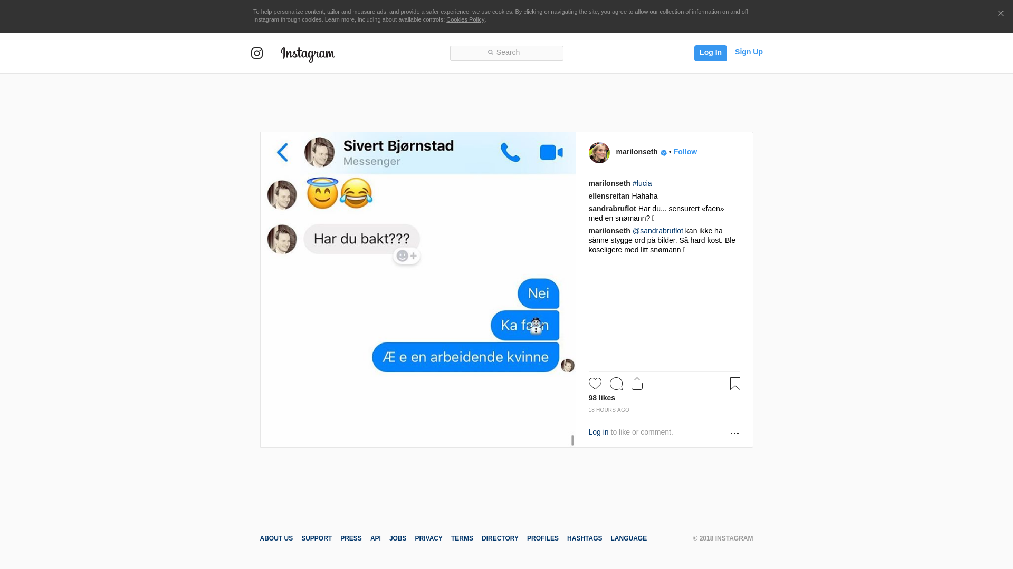Open comments via speech bubble icon
1013x569 pixels.
(x=616, y=384)
